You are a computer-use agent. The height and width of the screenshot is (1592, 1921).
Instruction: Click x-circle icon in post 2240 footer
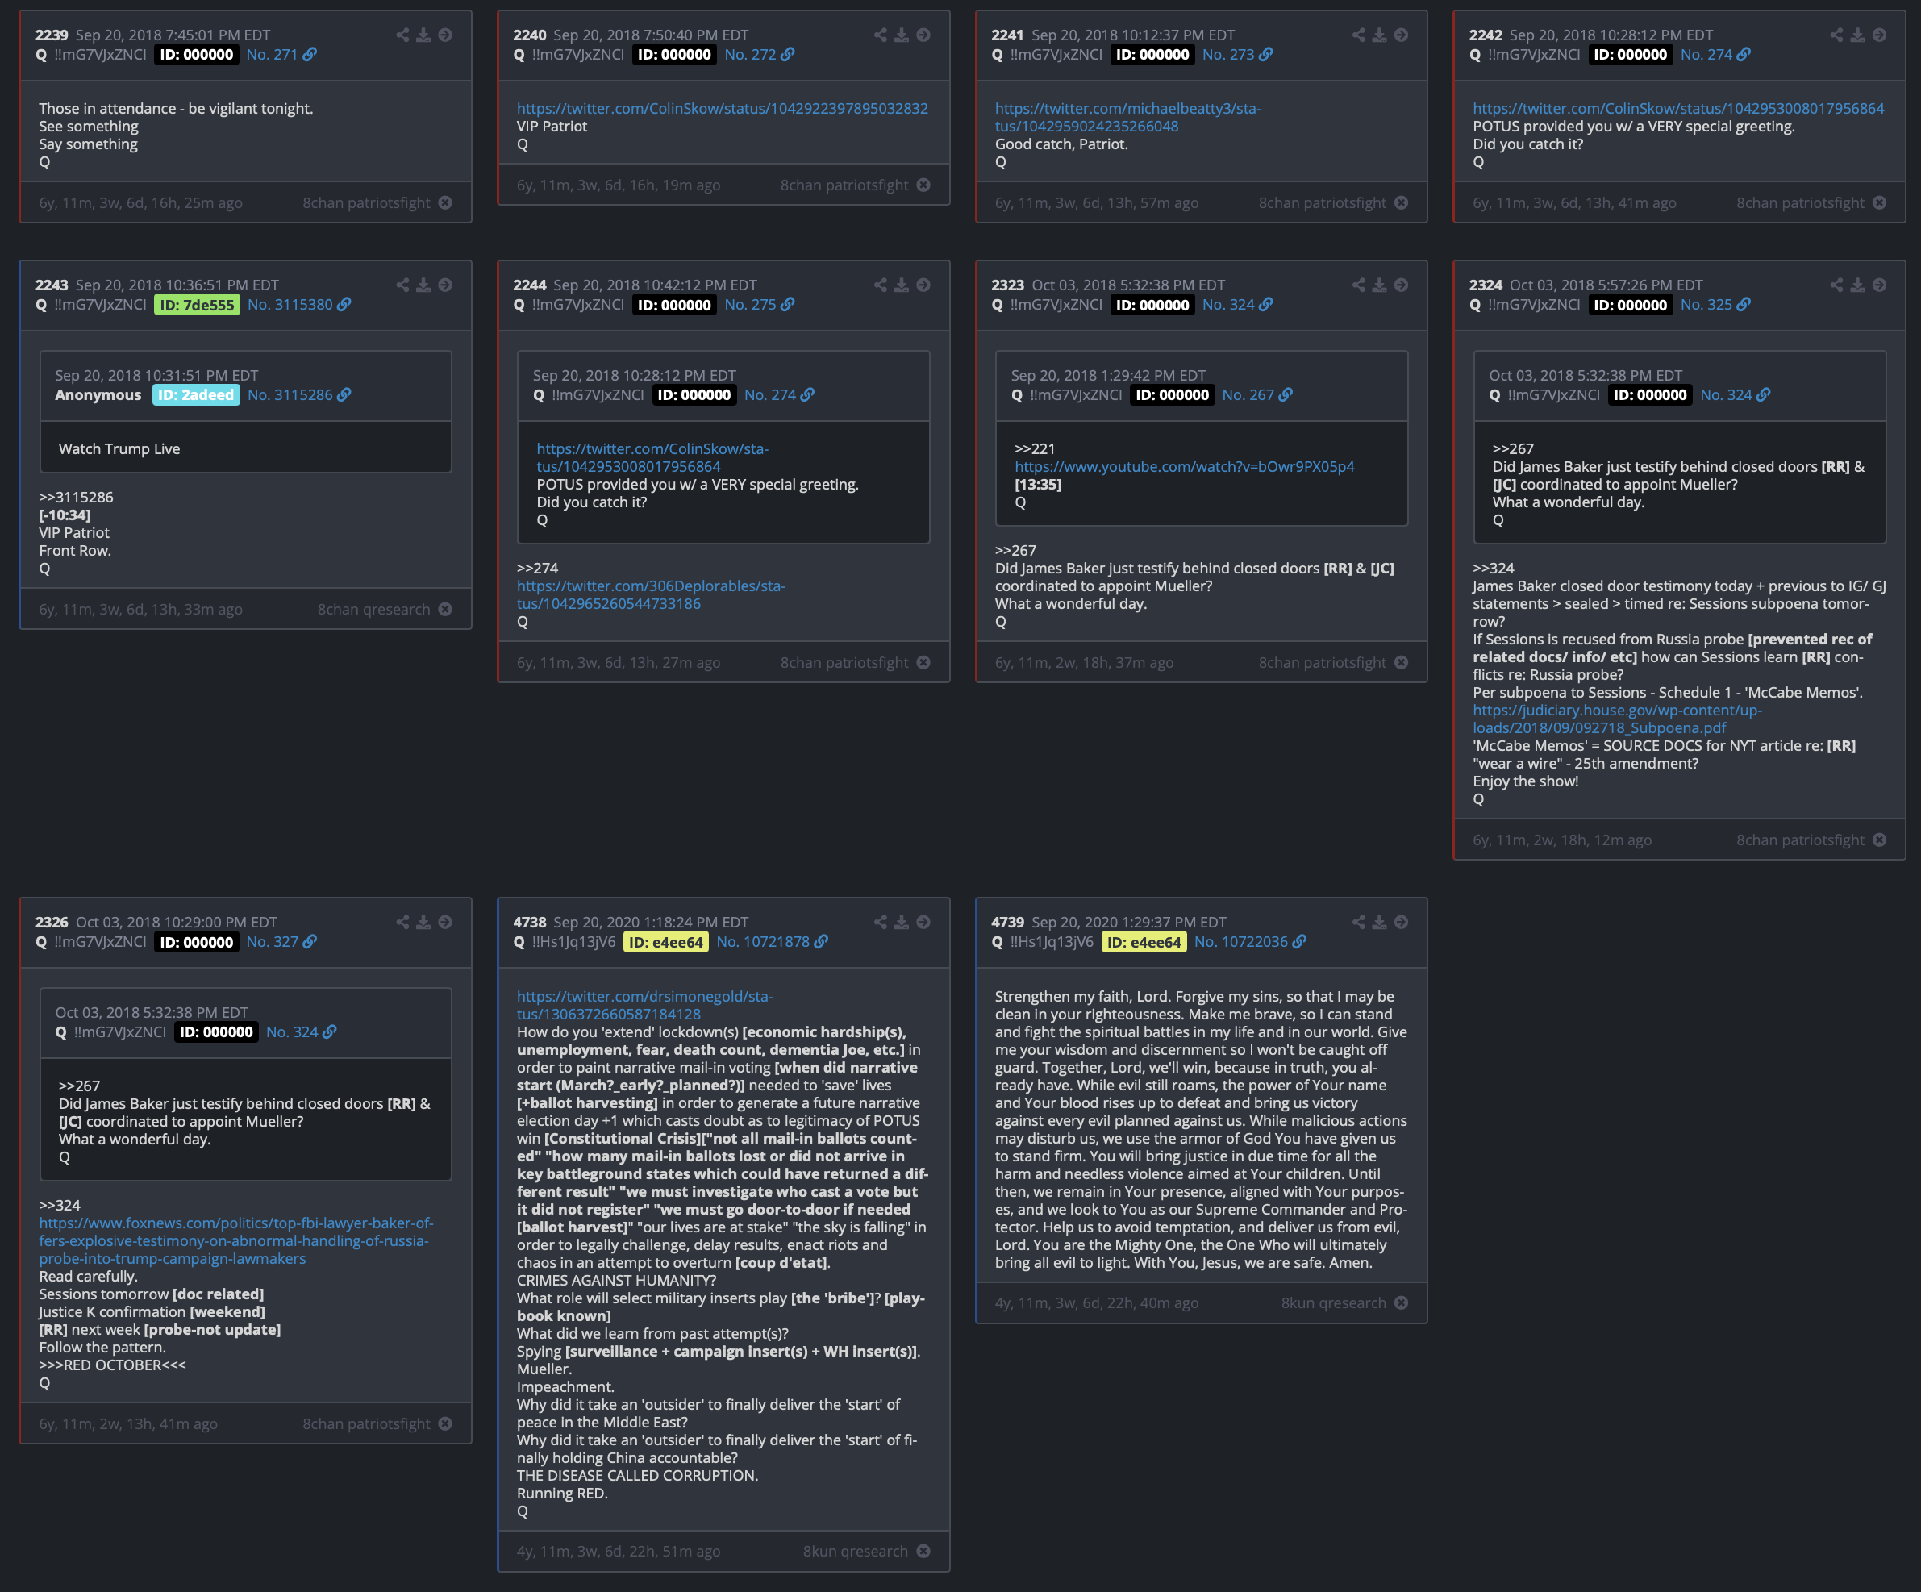click(x=924, y=185)
